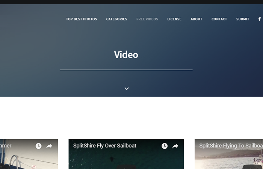Click the leftmost video title ending in 'mmer'
Screen dimensions: 263x169
click(x=6, y=146)
